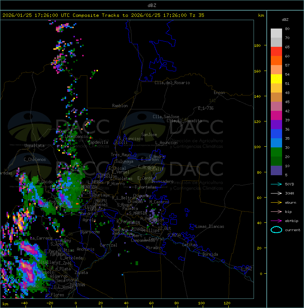Image resolution: width=304 pixels, height=308 pixels.
Task: Click the MENDOZA city label
Action: (89, 187)
